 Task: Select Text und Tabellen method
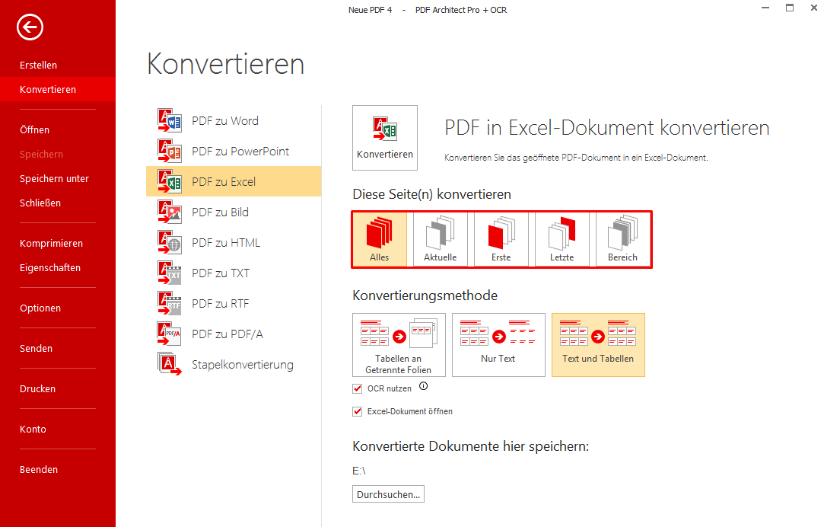pos(598,345)
